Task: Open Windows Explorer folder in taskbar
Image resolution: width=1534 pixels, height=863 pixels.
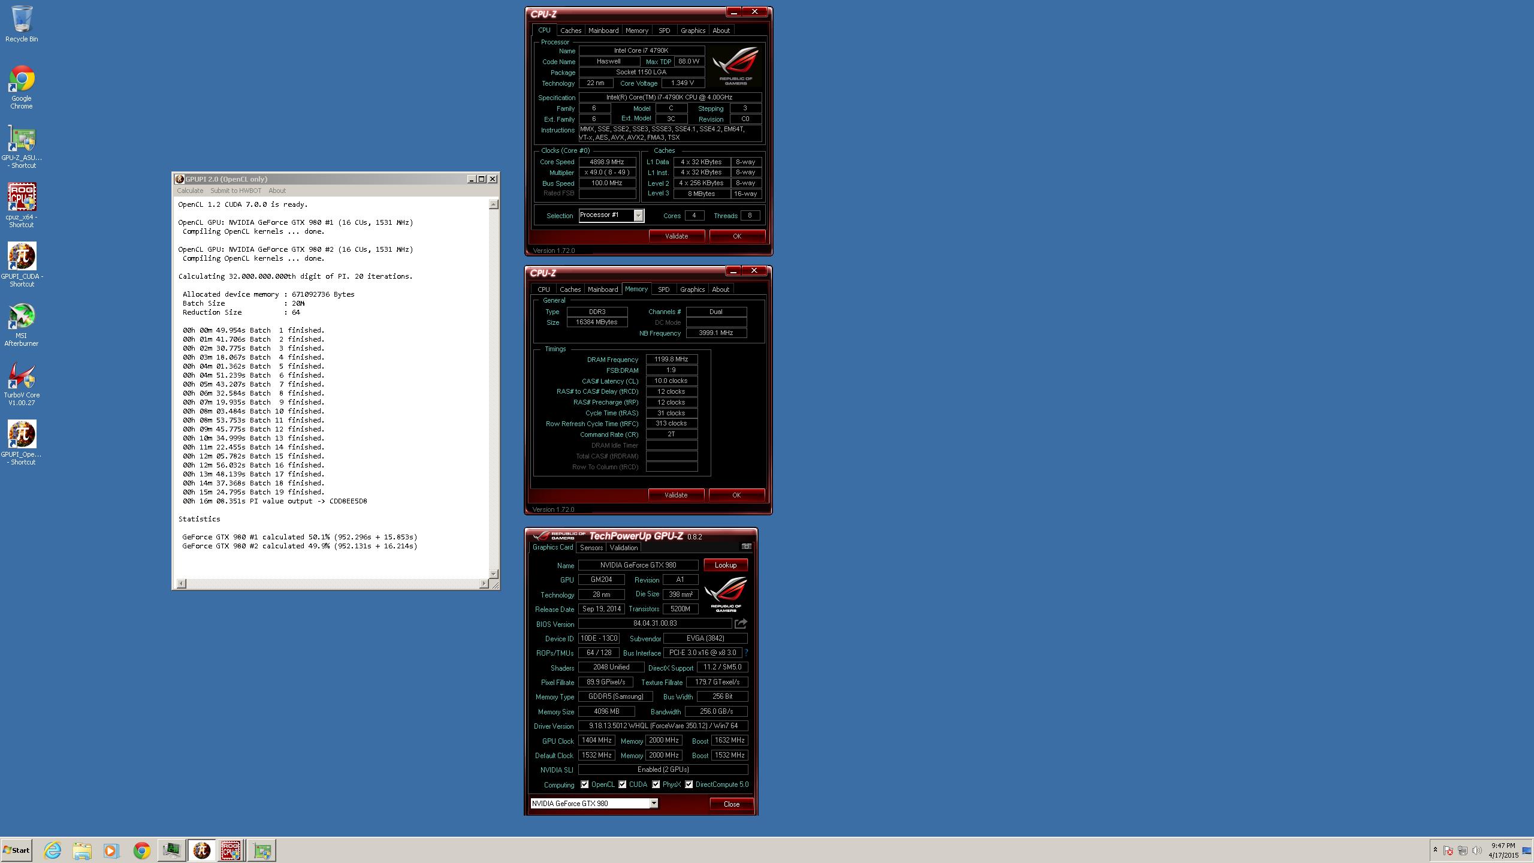Action: [x=82, y=850]
